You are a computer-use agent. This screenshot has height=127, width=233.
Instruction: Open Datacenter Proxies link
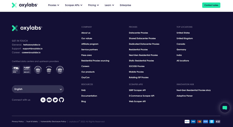tap(139, 33)
